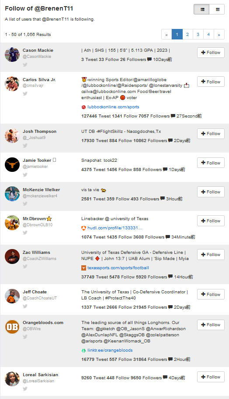Screen dimensions: 229x399
Task: Open Twitter icon under Jeff Choate
Action: [25, 306]
